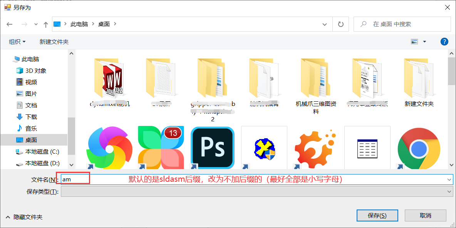Select the colorful pinwheel shortcut icon
Screen dimensions: 456x228
110,148
